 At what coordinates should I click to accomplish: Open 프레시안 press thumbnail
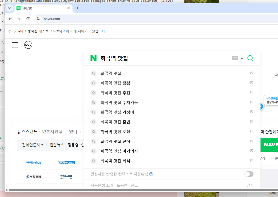coord(66,177)
